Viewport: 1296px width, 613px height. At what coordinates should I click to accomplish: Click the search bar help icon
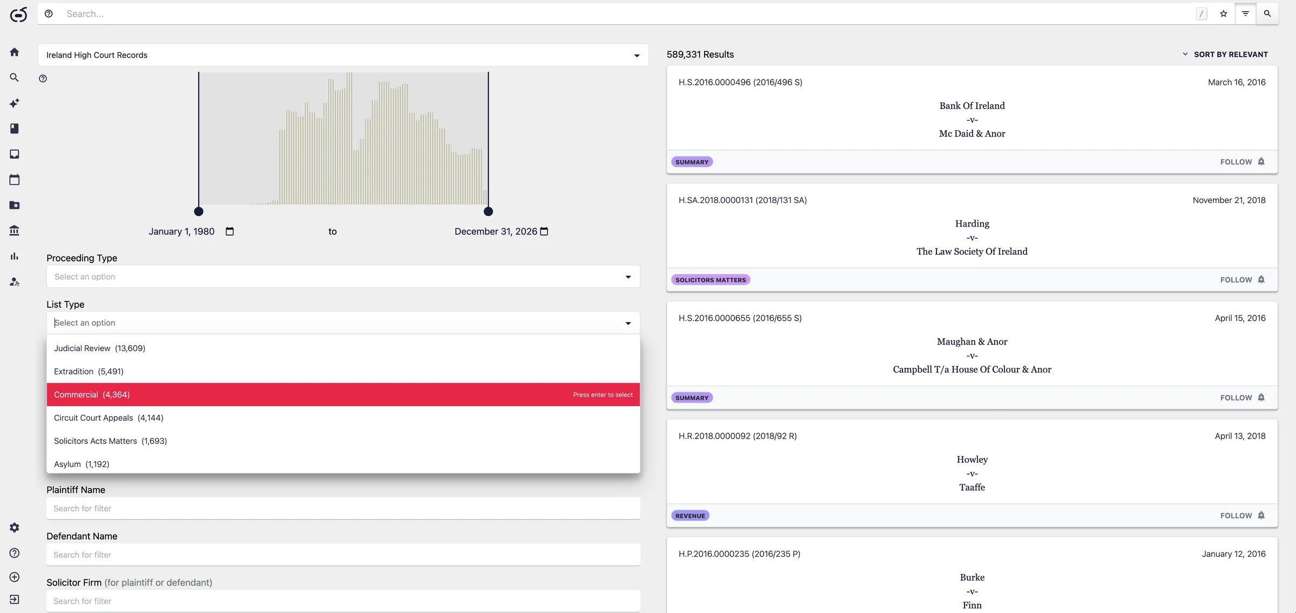coord(49,14)
